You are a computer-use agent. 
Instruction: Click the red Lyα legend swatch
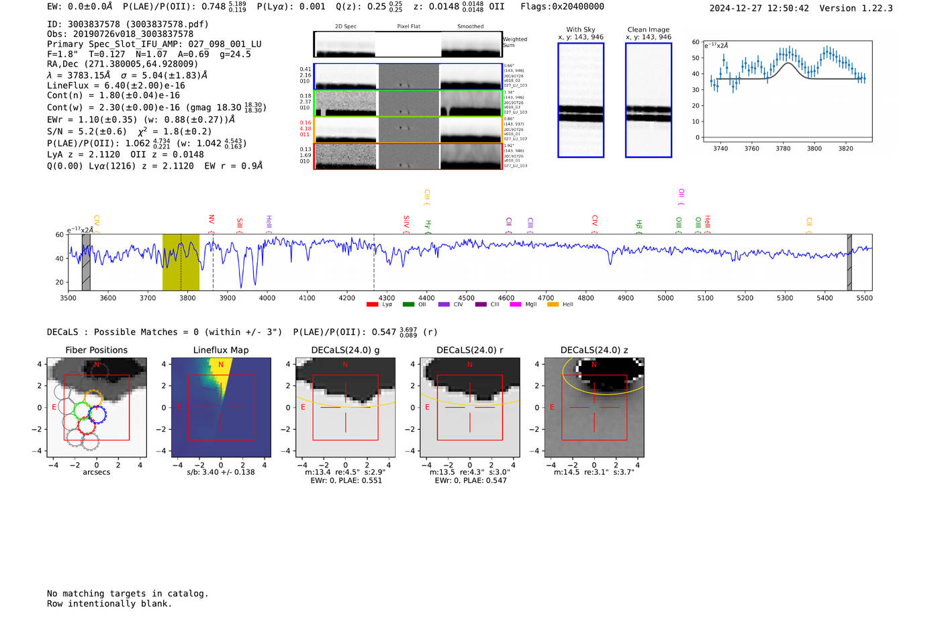(372, 305)
